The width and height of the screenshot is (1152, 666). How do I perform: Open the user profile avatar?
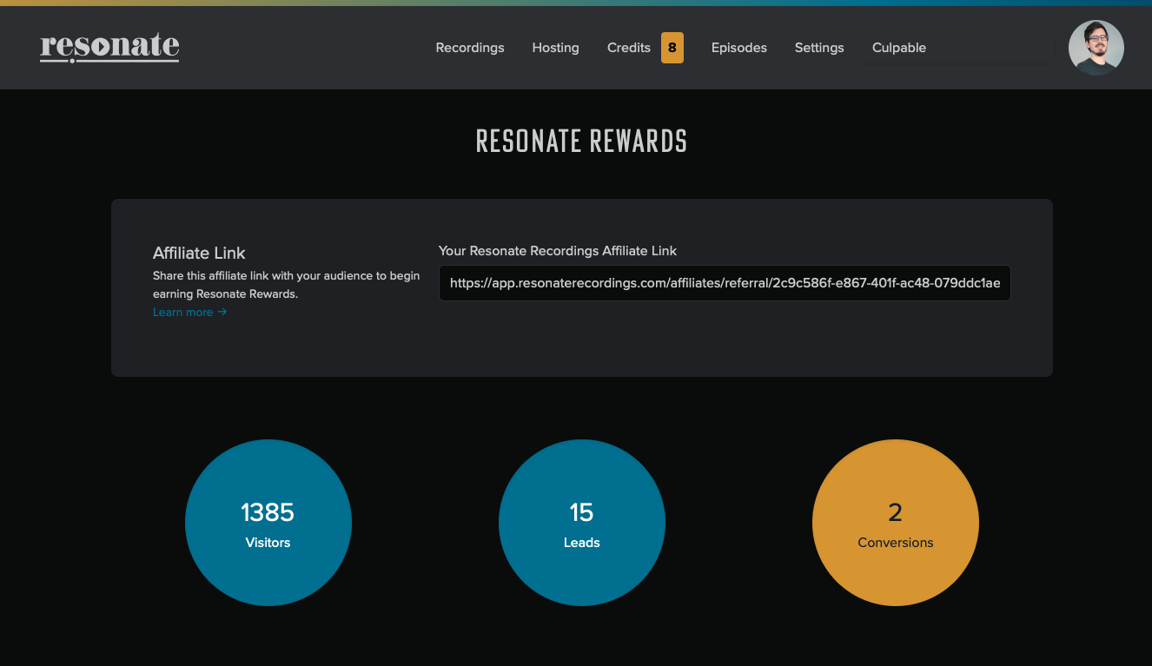pyautogui.click(x=1096, y=48)
